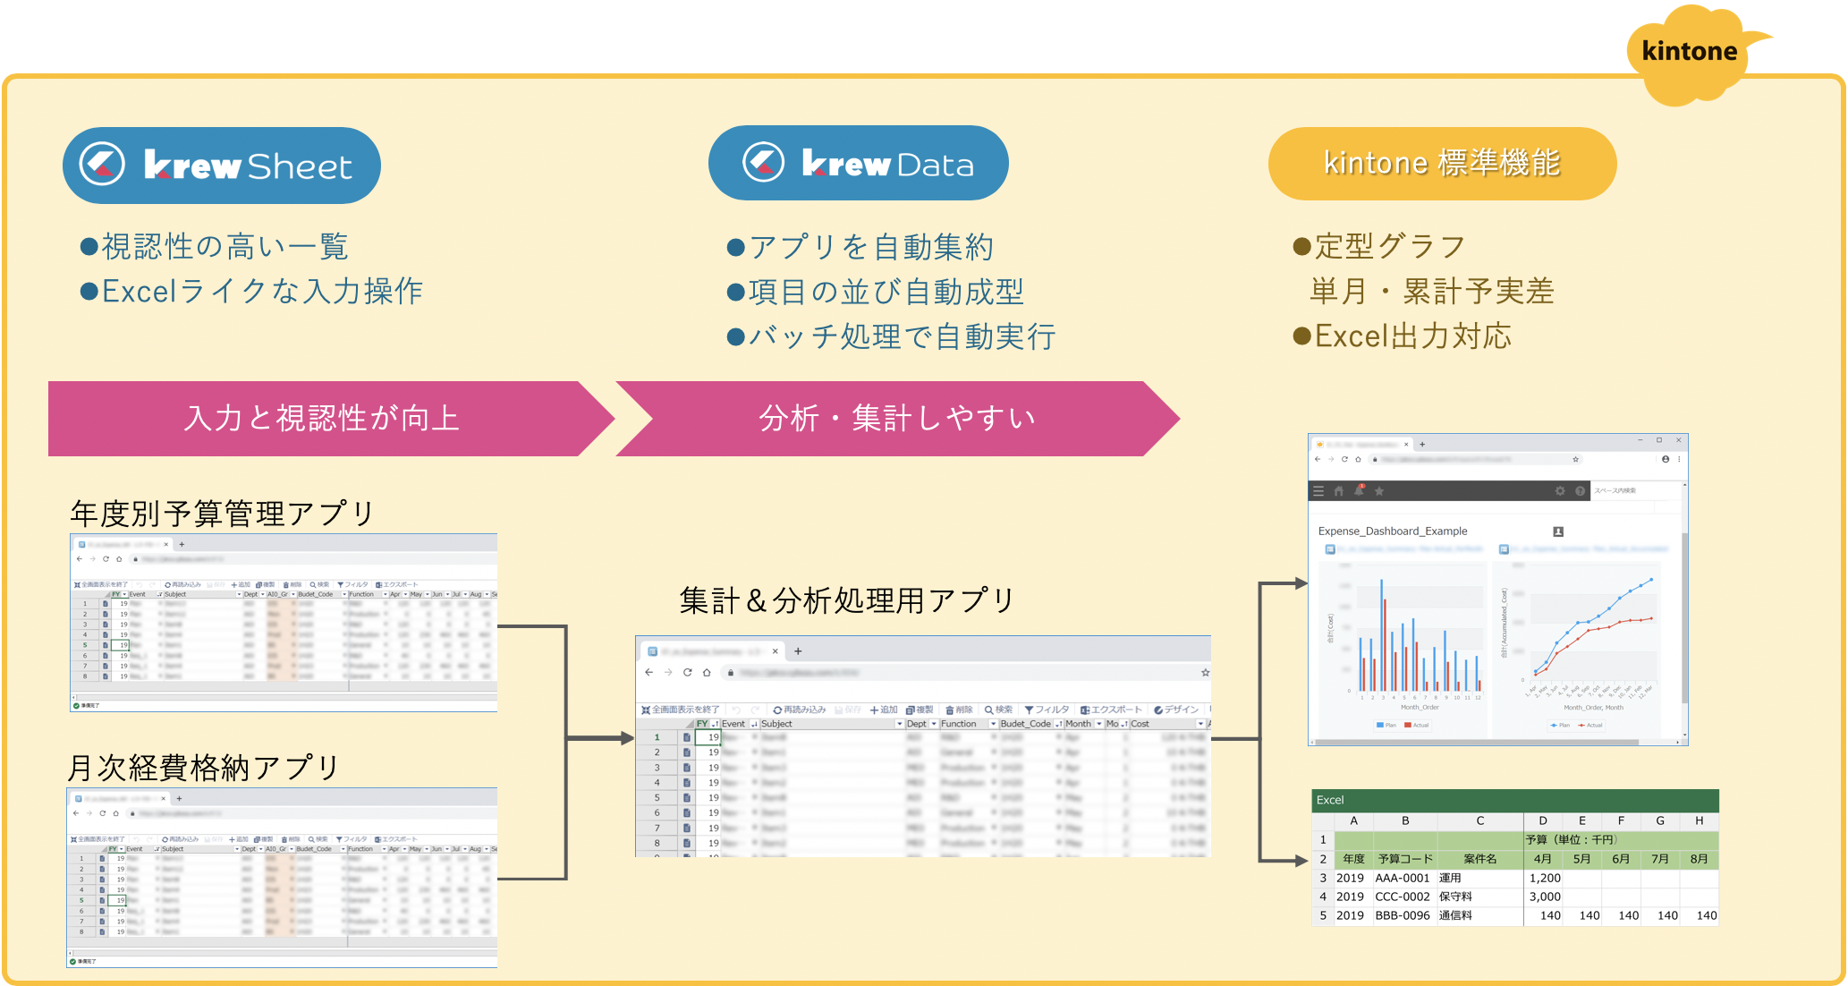1848x986 pixels.
Task: Click the home icon in kintone dashboard header
Action: [1339, 490]
